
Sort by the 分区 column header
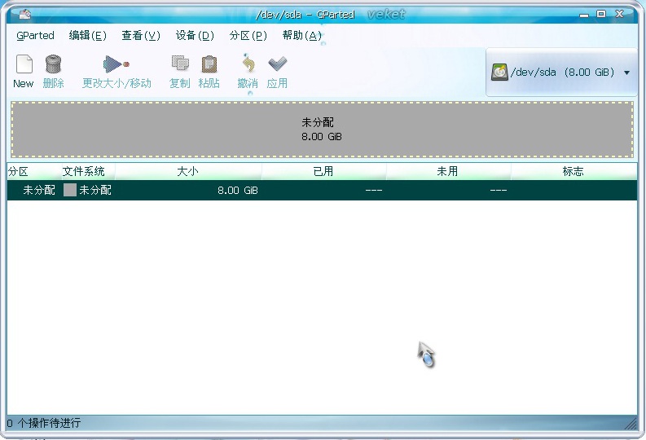tap(34, 171)
